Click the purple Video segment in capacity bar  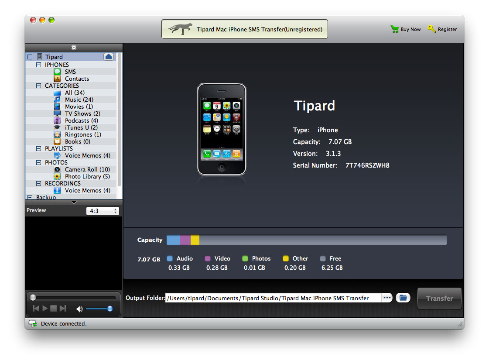coord(185,240)
